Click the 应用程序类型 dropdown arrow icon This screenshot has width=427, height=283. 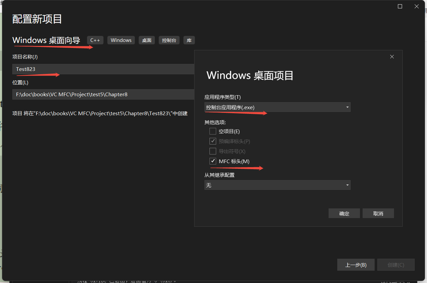pyautogui.click(x=347, y=107)
